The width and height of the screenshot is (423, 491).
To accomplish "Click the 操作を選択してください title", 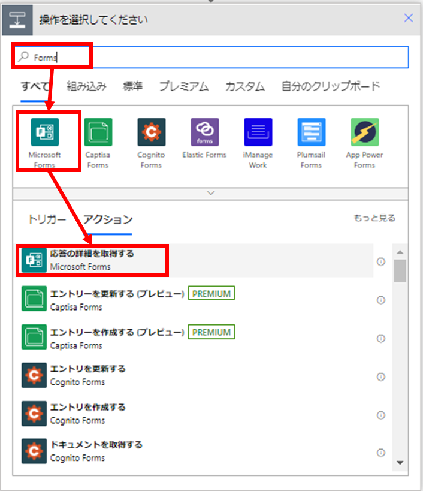I will coord(93,20).
